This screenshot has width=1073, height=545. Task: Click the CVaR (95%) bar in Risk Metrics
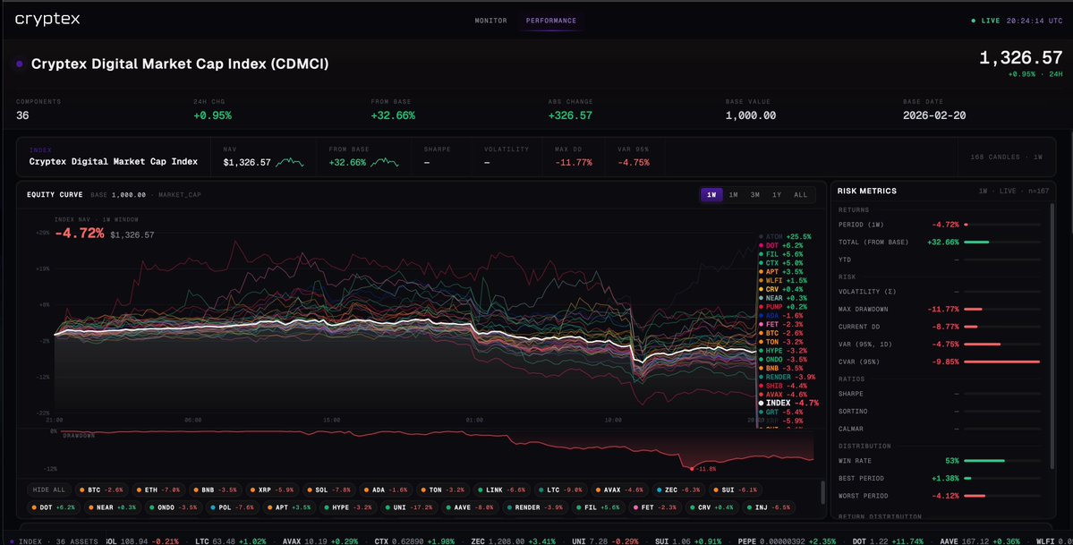click(x=1001, y=362)
